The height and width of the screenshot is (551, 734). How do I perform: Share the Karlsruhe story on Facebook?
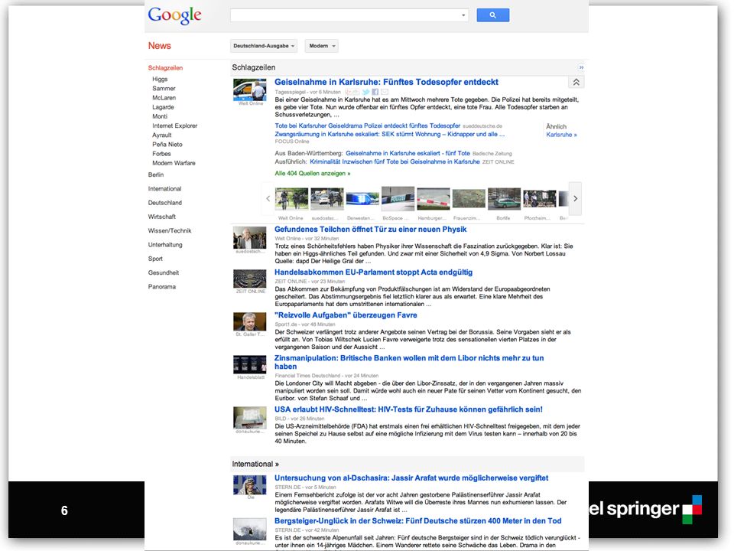click(375, 93)
